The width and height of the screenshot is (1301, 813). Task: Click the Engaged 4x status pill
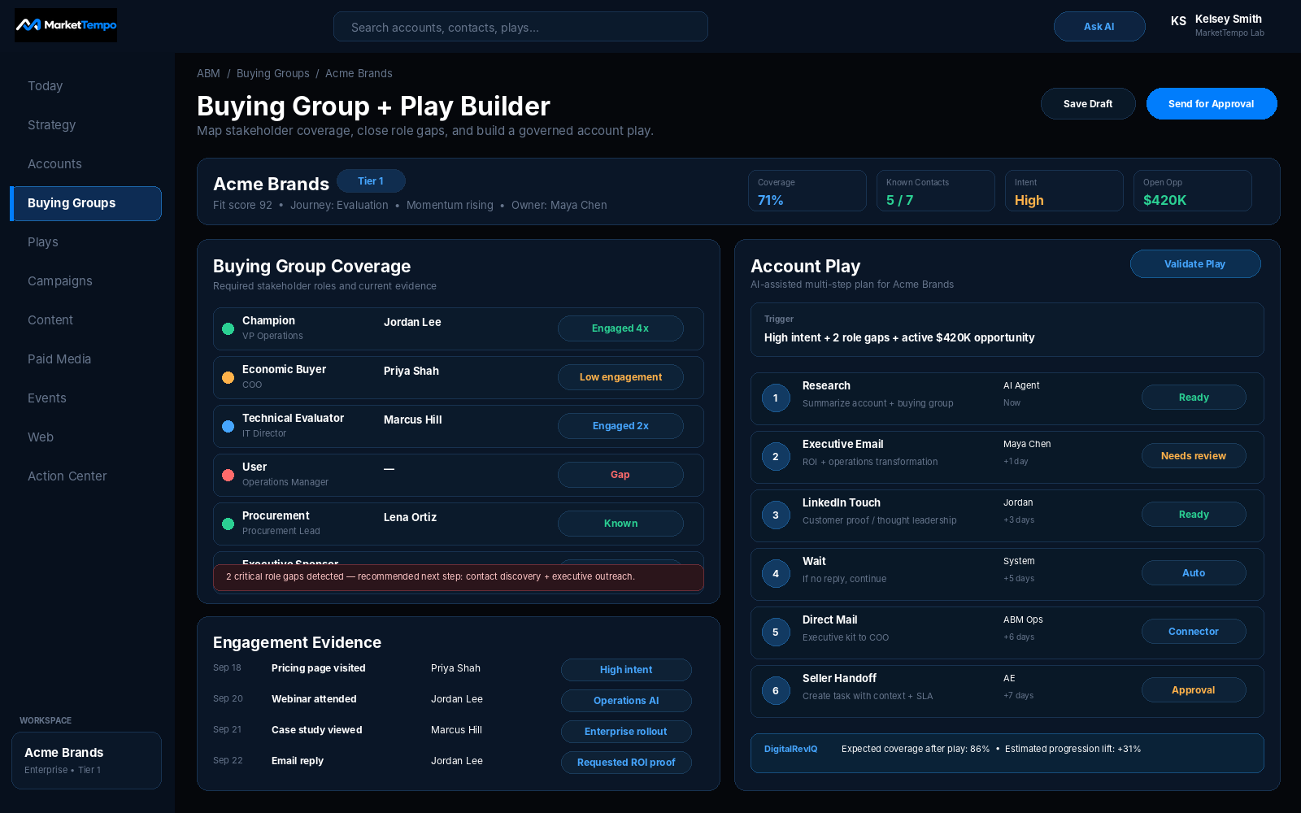point(620,328)
